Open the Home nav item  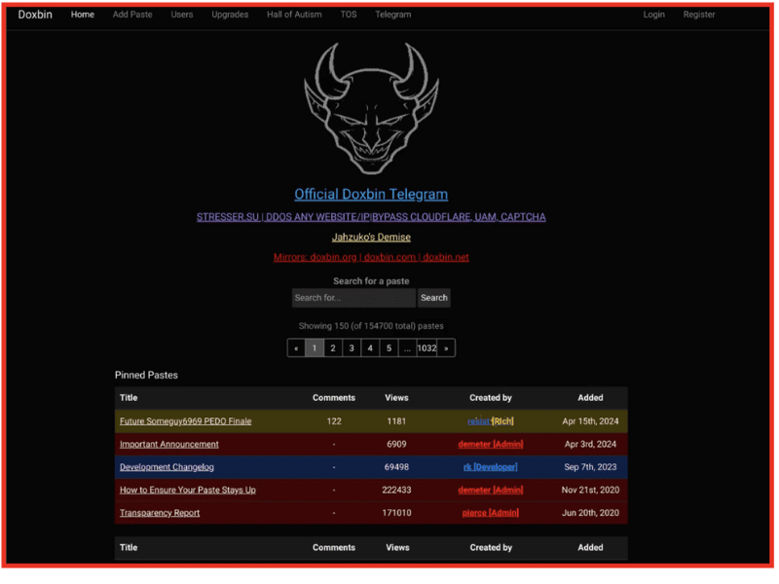[83, 15]
